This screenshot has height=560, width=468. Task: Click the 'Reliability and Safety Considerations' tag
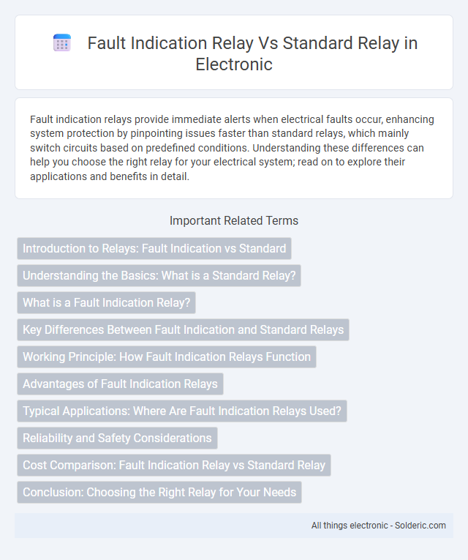pyautogui.click(x=117, y=438)
